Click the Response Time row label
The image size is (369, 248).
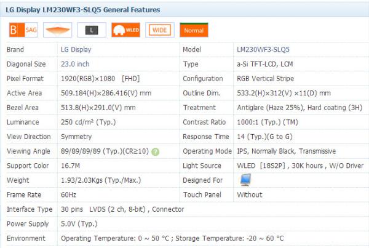pyautogui.click(x=206, y=137)
